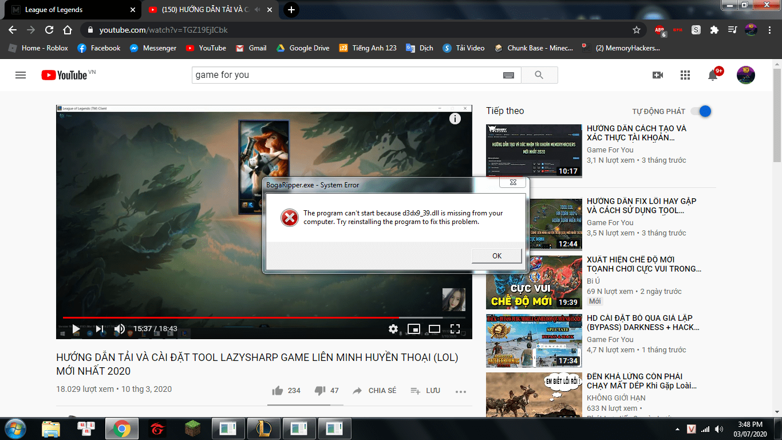The width and height of the screenshot is (782, 440).
Task: Seek on the red video progress bar
Action: [x=264, y=317]
